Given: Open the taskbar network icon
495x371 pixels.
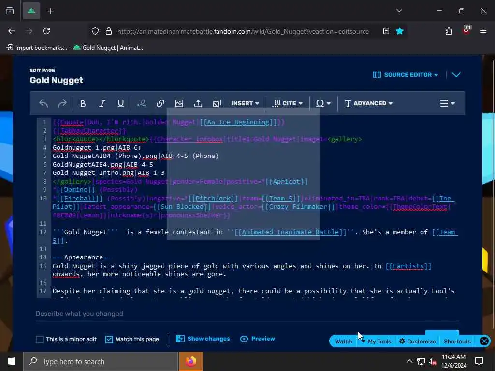Looking at the screenshot, I should (421, 361).
